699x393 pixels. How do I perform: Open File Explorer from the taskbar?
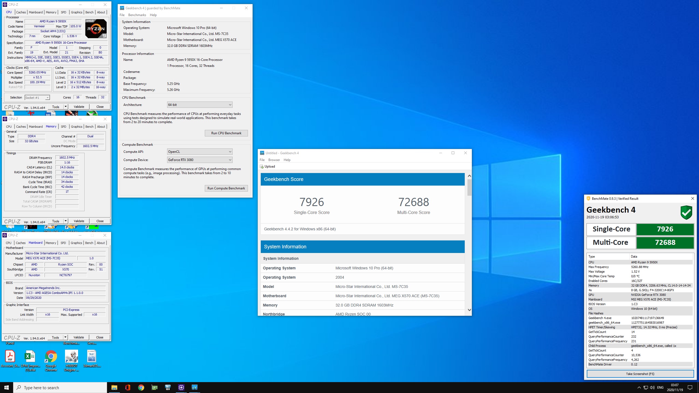coord(114,388)
